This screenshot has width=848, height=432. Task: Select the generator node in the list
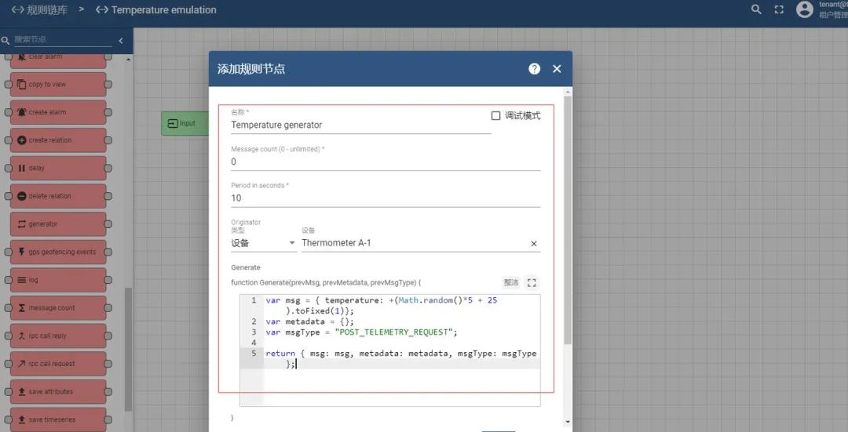coord(58,224)
